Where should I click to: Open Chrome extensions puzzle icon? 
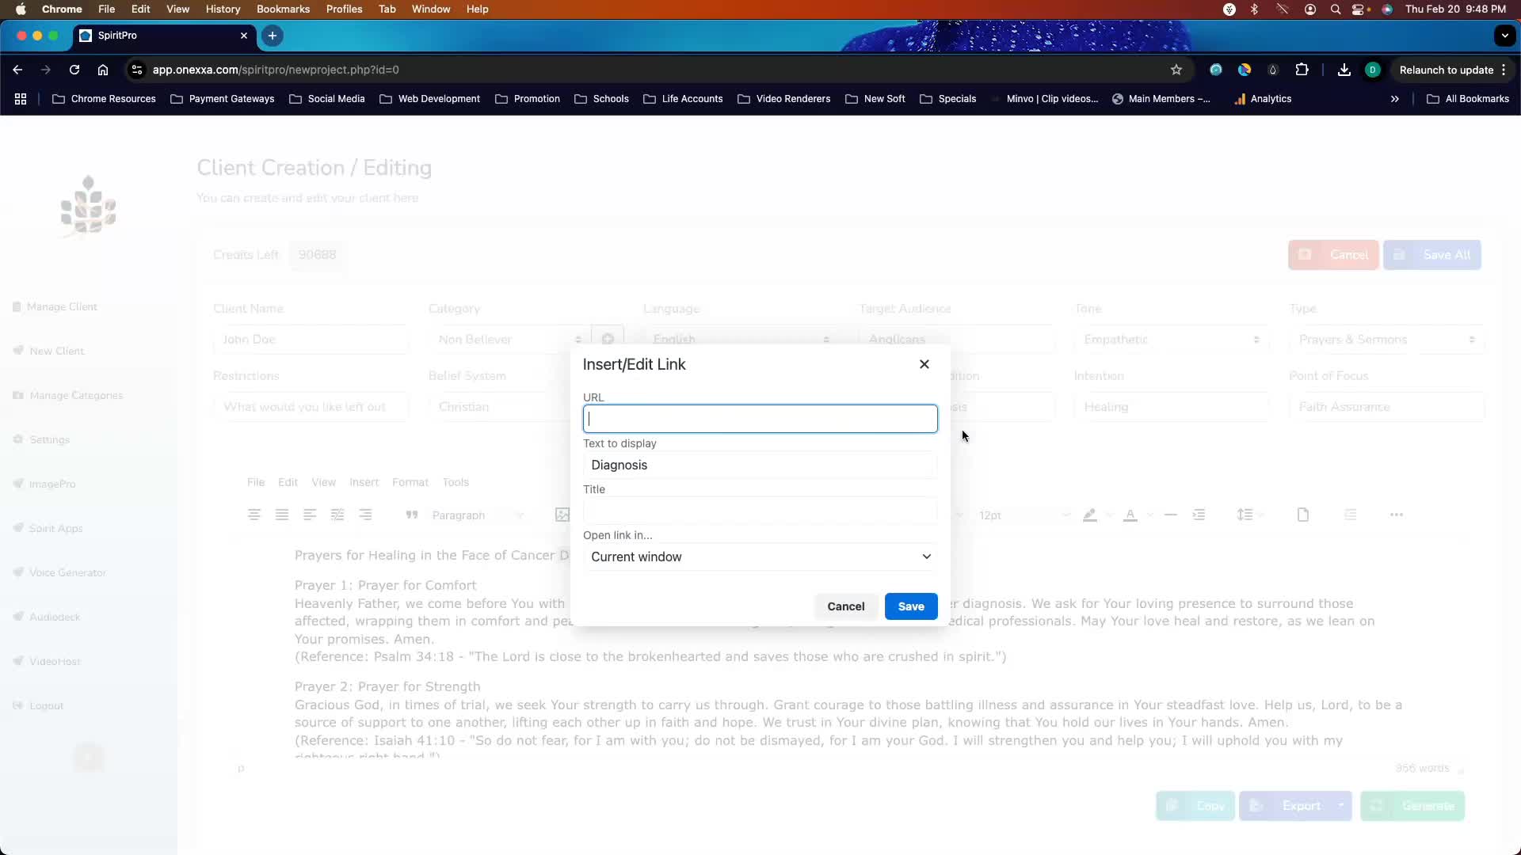click(x=1302, y=70)
